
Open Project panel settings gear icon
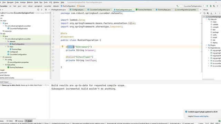click(x=46, y=10)
